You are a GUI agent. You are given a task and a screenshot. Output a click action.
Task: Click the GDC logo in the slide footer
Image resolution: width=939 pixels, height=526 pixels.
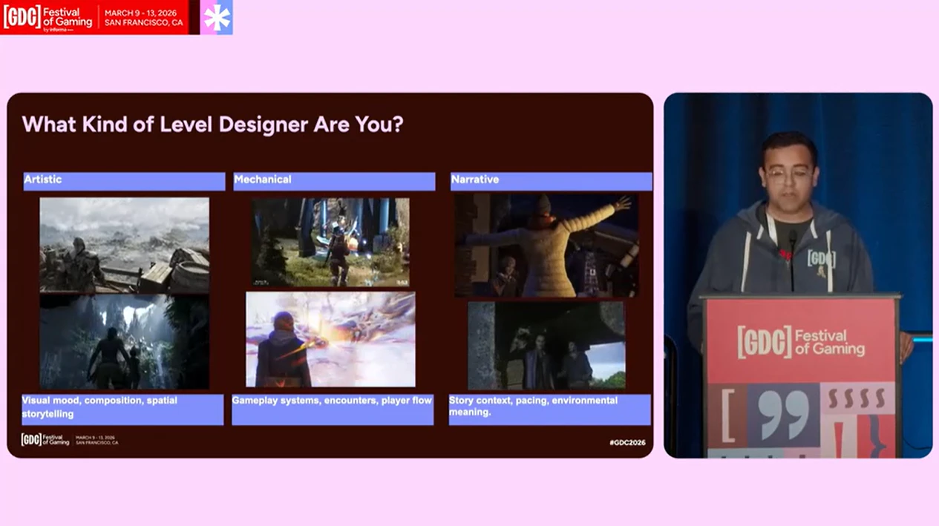(x=45, y=439)
